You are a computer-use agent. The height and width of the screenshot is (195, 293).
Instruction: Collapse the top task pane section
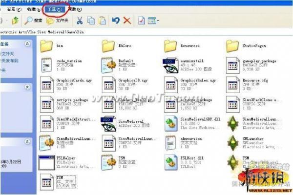(27, 44)
